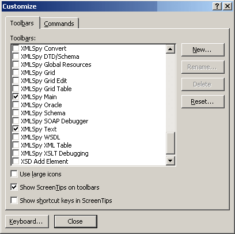Image resolution: width=235 pixels, height=234 pixels.
Task: Enable the XMLSpy Convert toolbar checkbox
Action: tap(16, 48)
